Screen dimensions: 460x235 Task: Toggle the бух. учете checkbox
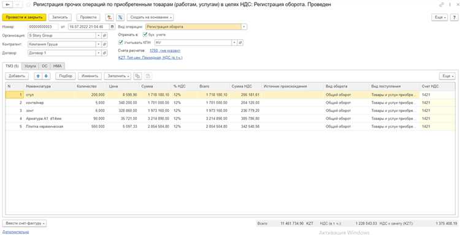point(145,34)
